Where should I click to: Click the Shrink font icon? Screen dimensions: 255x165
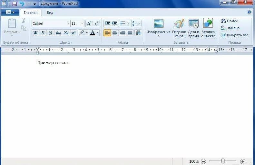point(96,23)
